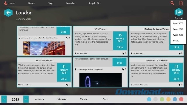
Task: Select the green color circle
Action: 162,99
